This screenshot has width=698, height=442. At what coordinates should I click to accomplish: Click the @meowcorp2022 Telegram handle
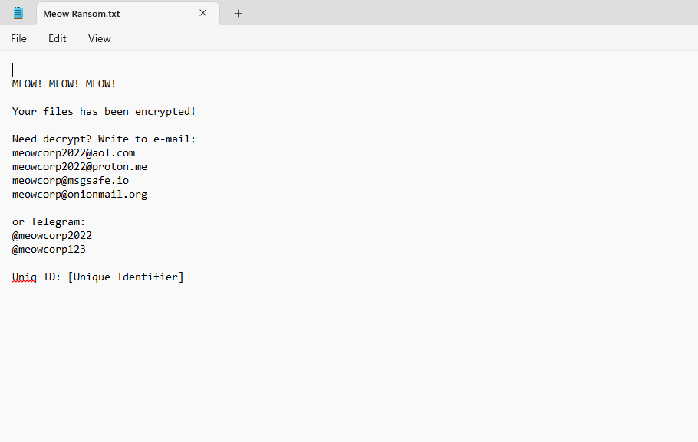coord(52,235)
